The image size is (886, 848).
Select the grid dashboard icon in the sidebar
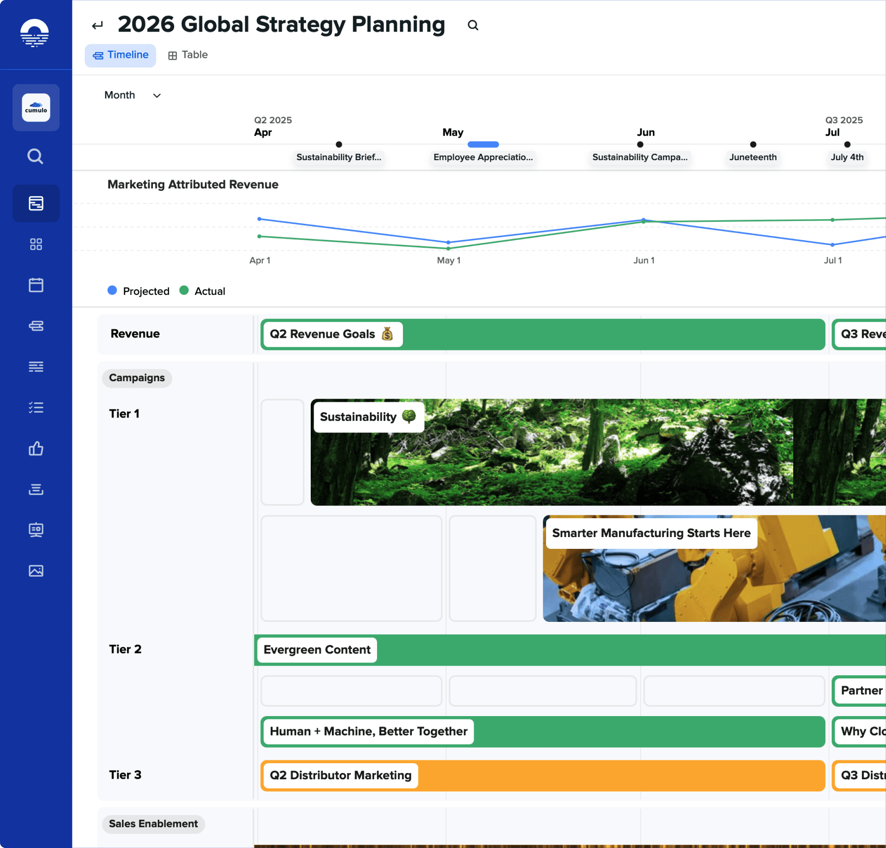[36, 244]
